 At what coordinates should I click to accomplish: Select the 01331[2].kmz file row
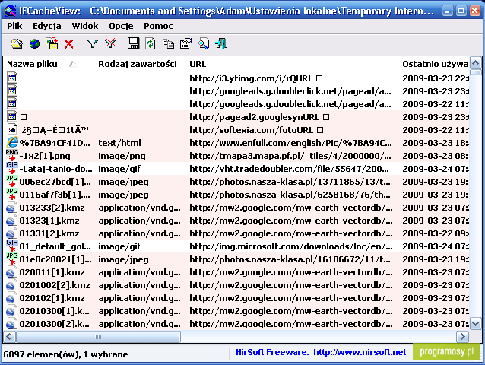click(x=236, y=233)
